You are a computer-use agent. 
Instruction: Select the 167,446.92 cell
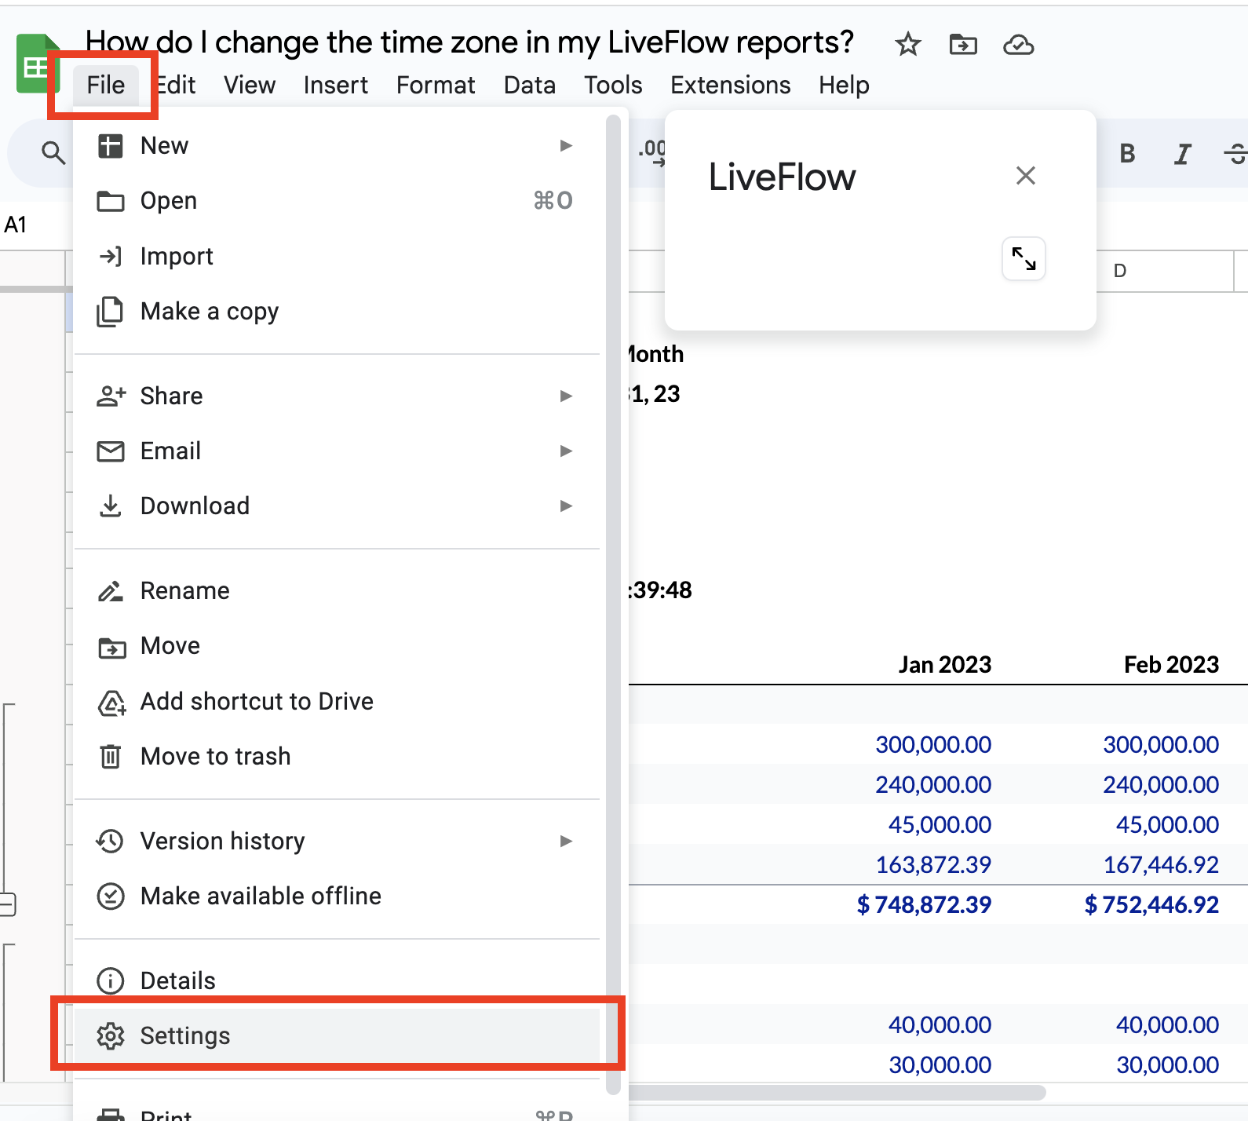pos(1161,865)
